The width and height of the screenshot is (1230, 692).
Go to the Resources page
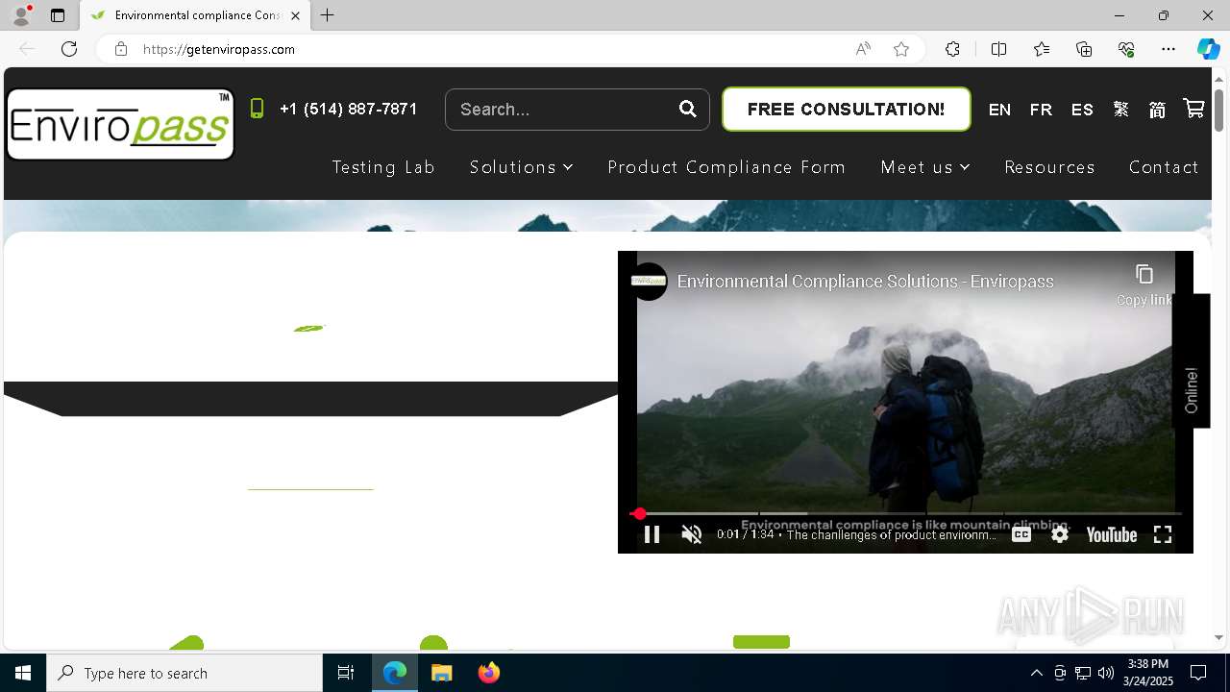(1049, 167)
